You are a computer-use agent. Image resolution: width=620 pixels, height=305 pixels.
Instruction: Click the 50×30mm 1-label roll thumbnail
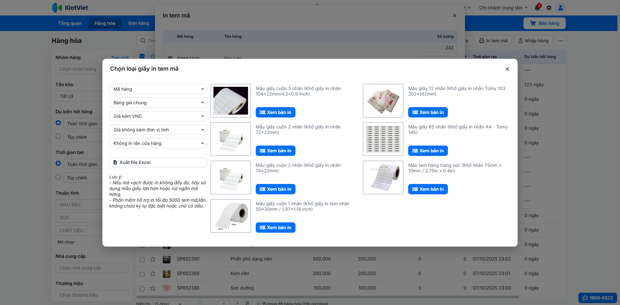click(231, 216)
